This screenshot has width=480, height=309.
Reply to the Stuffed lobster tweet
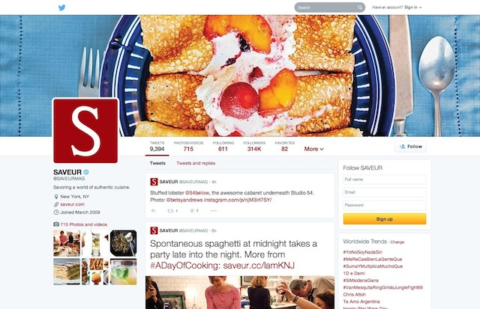(154, 211)
